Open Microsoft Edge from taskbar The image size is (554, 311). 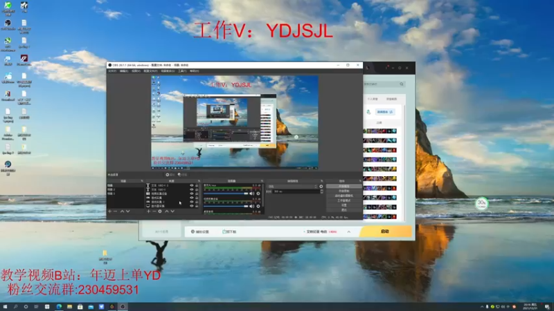pyautogui.click(x=59, y=307)
